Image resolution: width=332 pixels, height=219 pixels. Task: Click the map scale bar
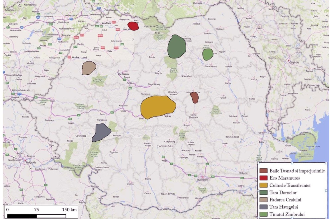[x=37, y=216]
